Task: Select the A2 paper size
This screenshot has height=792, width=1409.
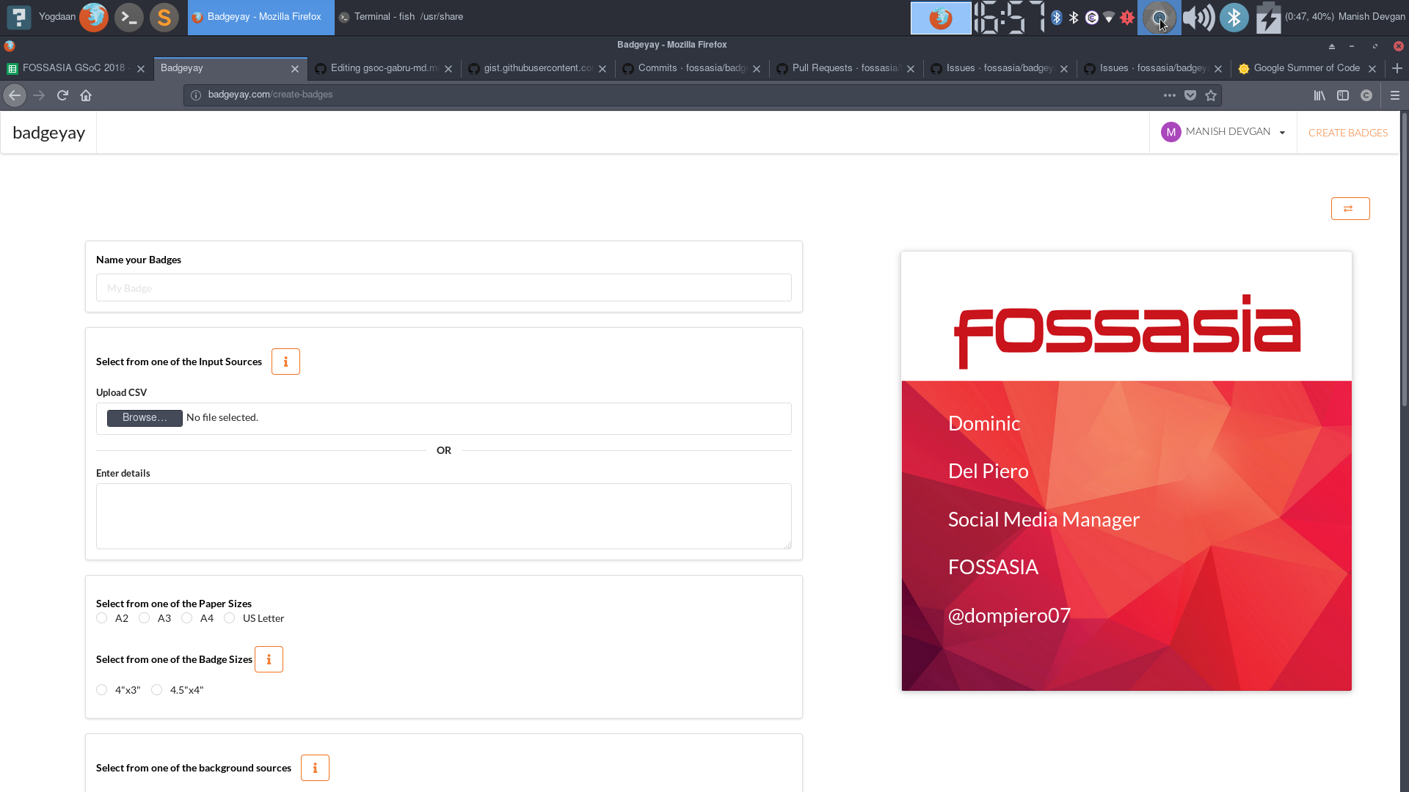Action: (x=102, y=618)
